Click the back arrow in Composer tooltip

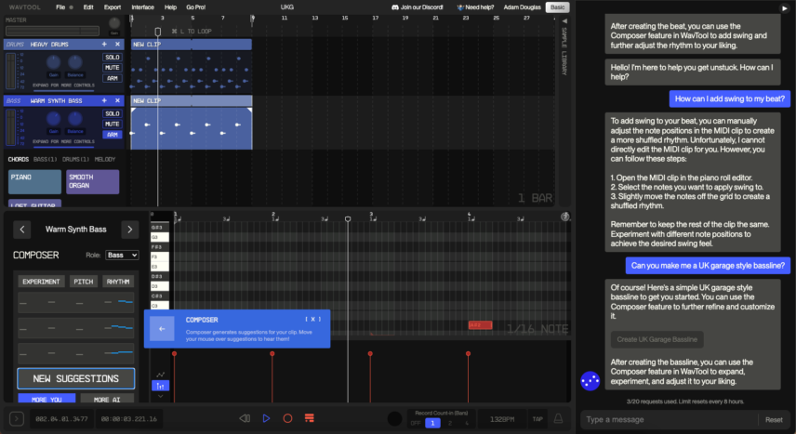162,329
